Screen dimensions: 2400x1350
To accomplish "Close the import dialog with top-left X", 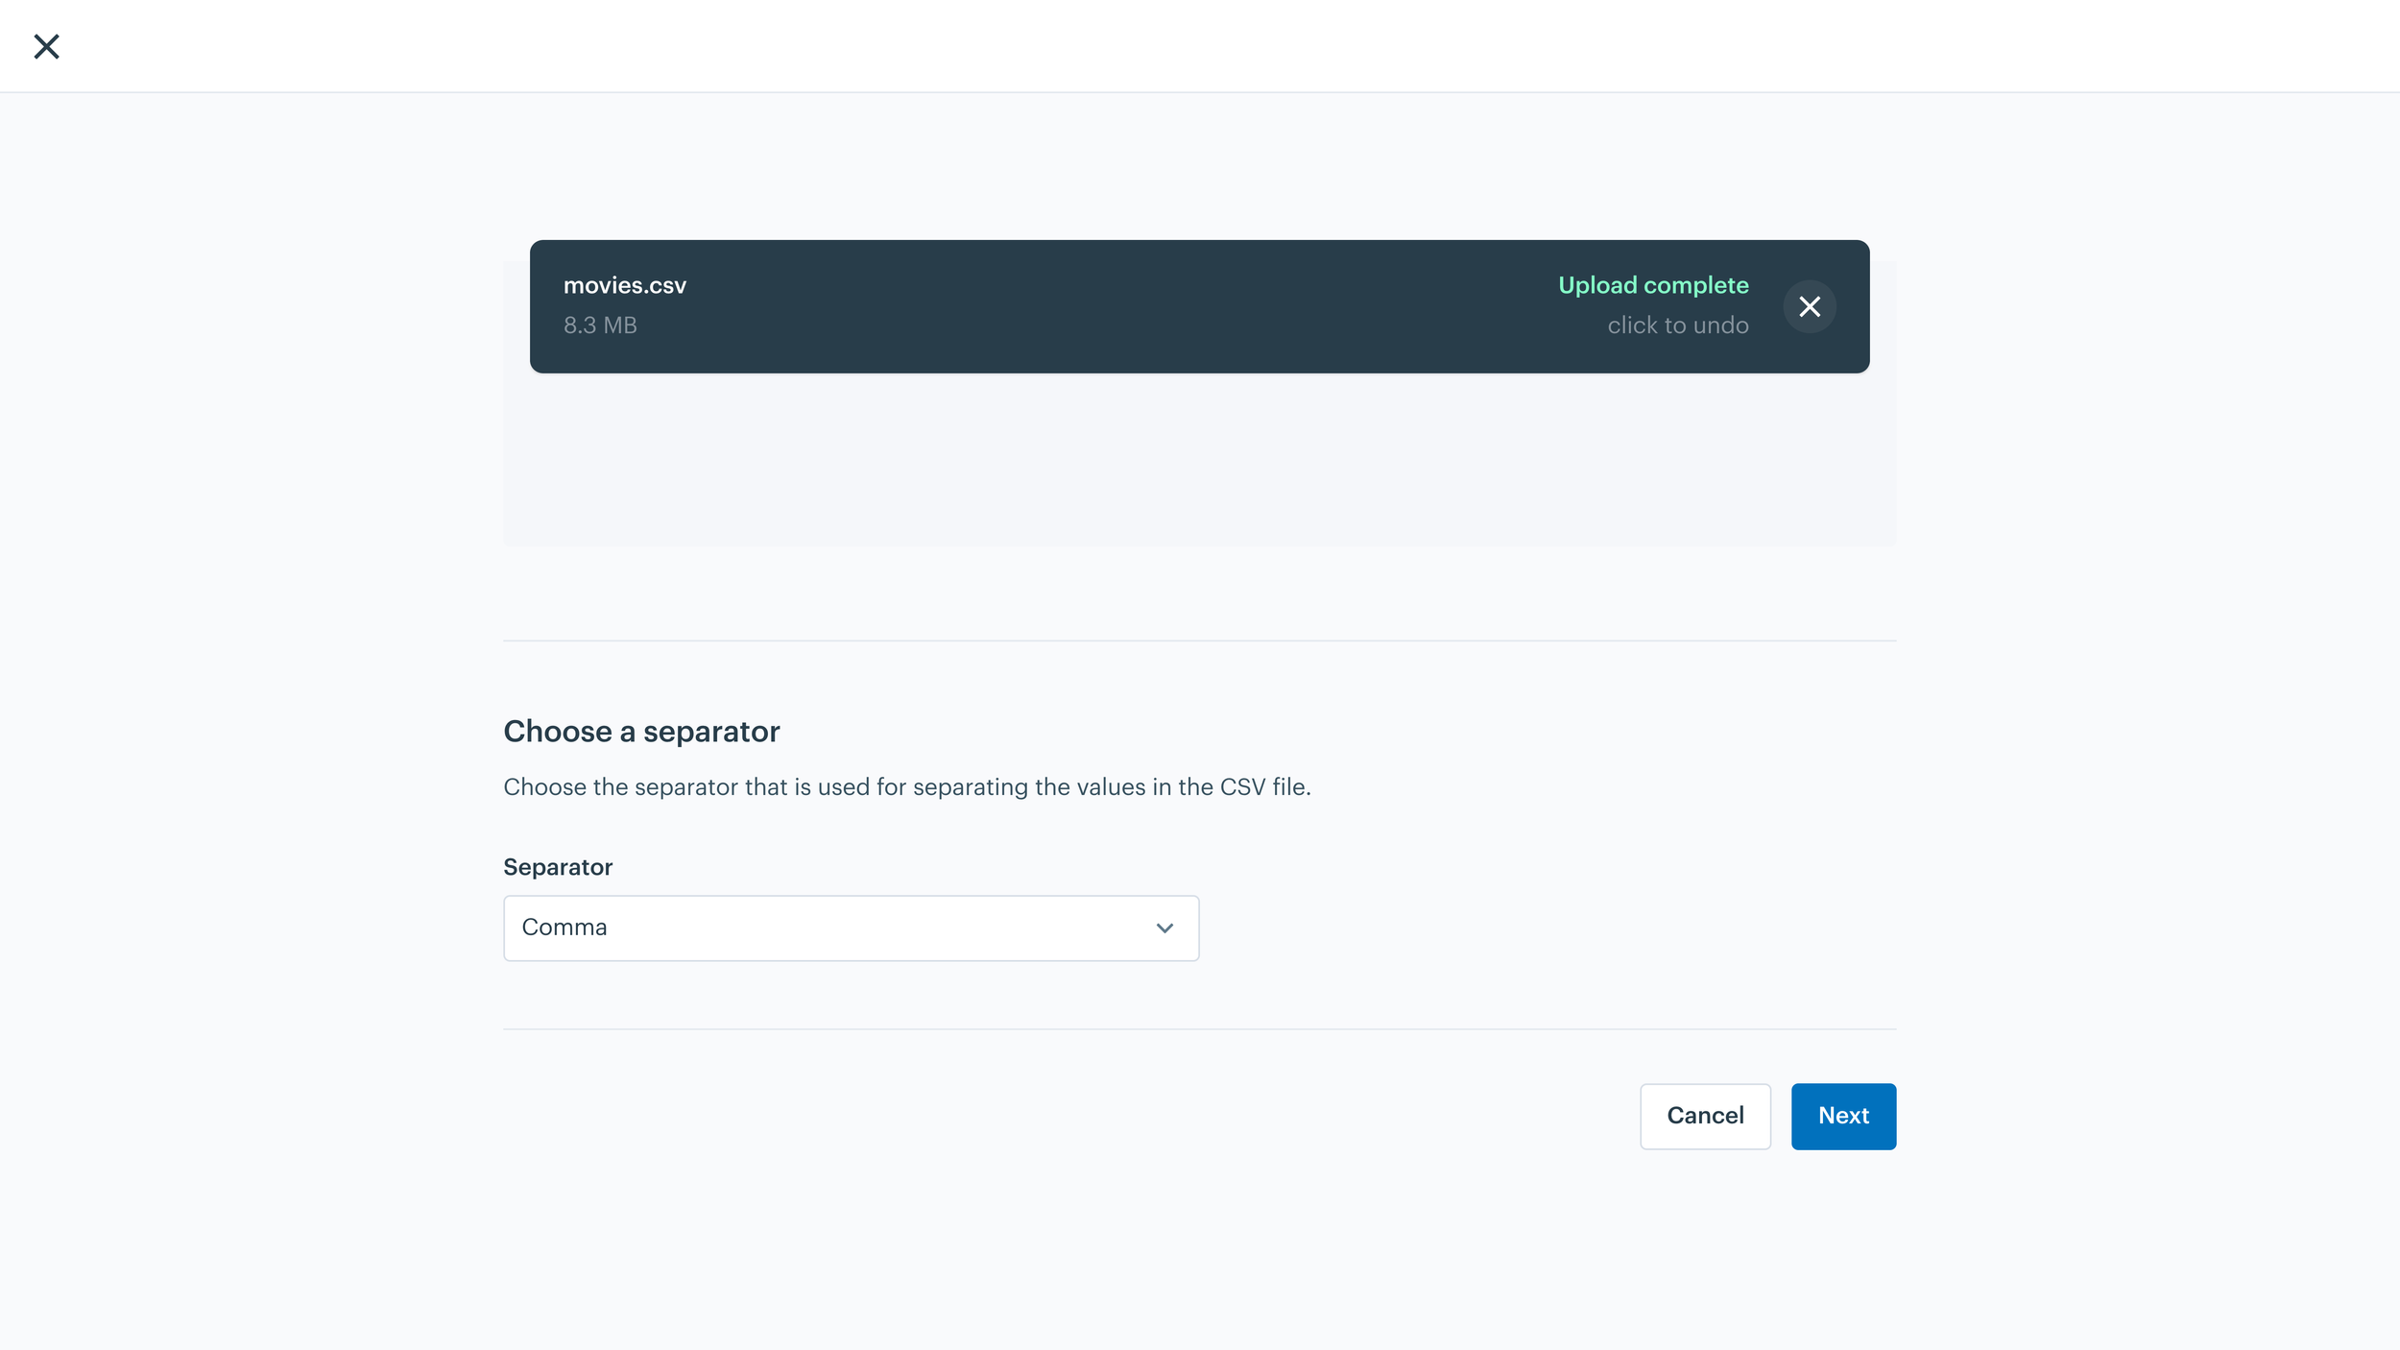I will point(46,46).
